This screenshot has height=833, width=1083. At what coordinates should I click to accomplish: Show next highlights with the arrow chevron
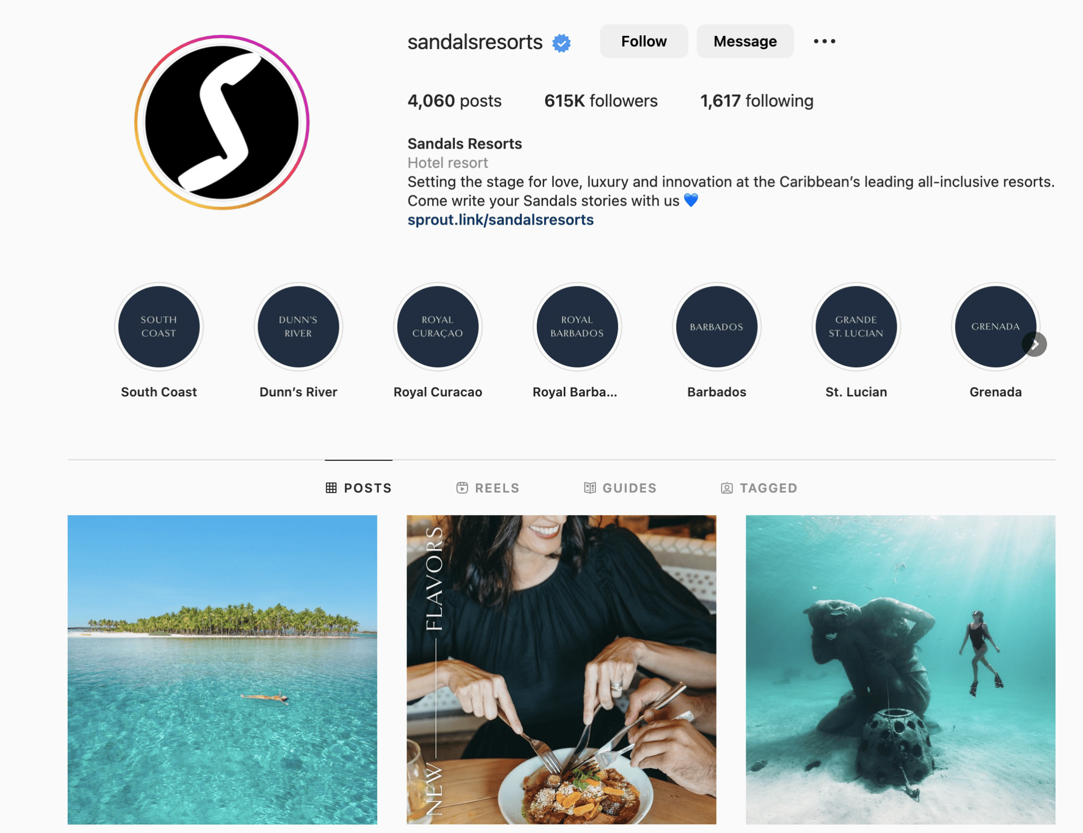click(1034, 345)
